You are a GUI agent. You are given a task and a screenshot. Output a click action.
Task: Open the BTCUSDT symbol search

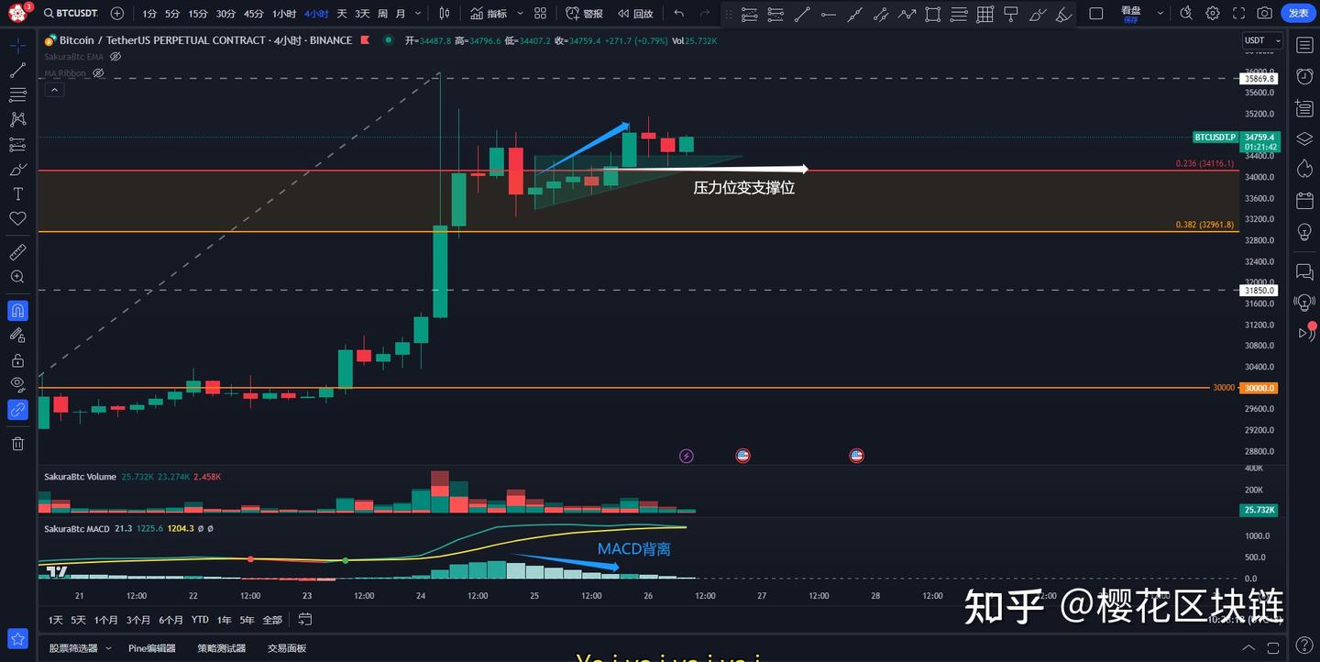click(x=70, y=13)
